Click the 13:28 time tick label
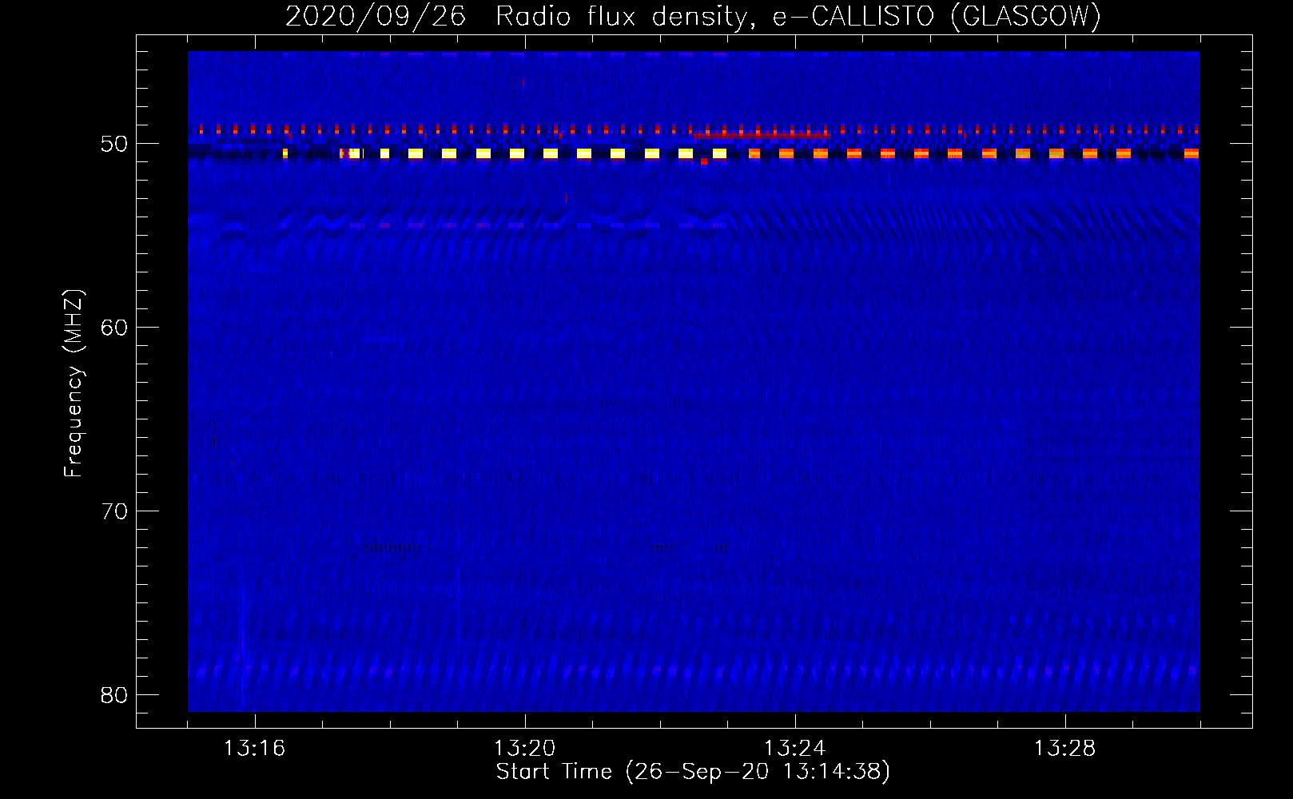This screenshot has height=799, width=1293. (x=1064, y=749)
